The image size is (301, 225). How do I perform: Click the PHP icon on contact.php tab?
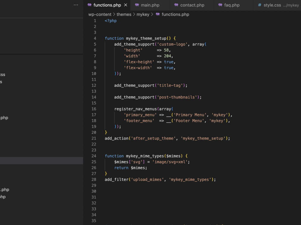(x=176, y=5)
